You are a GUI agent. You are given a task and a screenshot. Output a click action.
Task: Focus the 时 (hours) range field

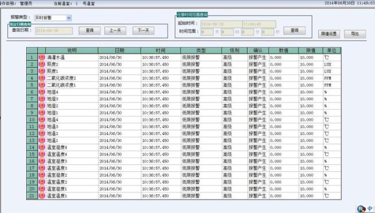pos(227,31)
